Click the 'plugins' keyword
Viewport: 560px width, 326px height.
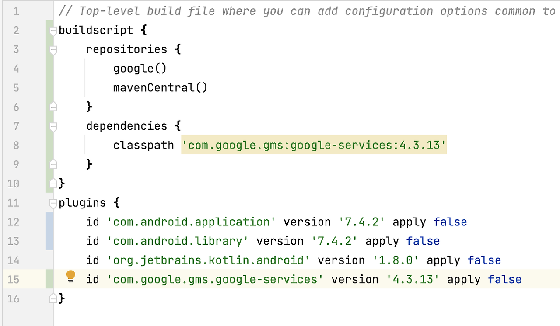(x=82, y=203)
